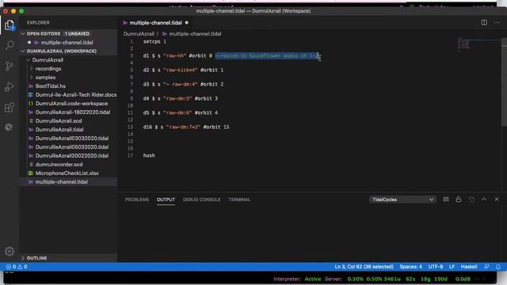
Task: Select multiple-channel.tidal under Open Editors
Action: click(x=67, y=43)
